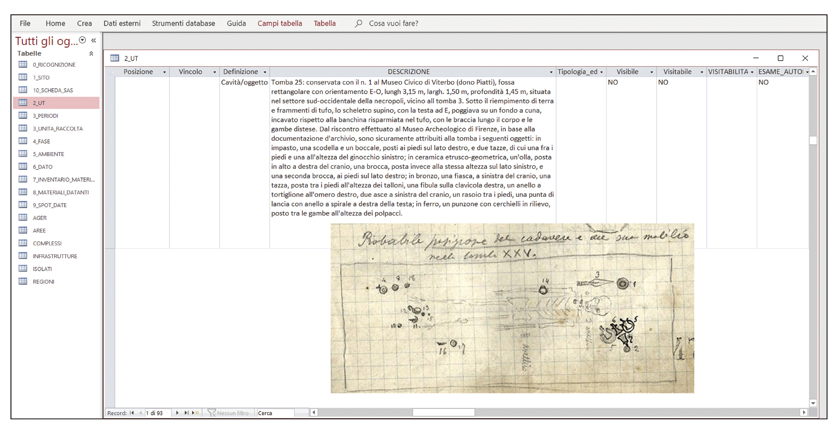838x432 pixels.
Task: Open the 3_PERIODI table
Action: coord(45,116)
